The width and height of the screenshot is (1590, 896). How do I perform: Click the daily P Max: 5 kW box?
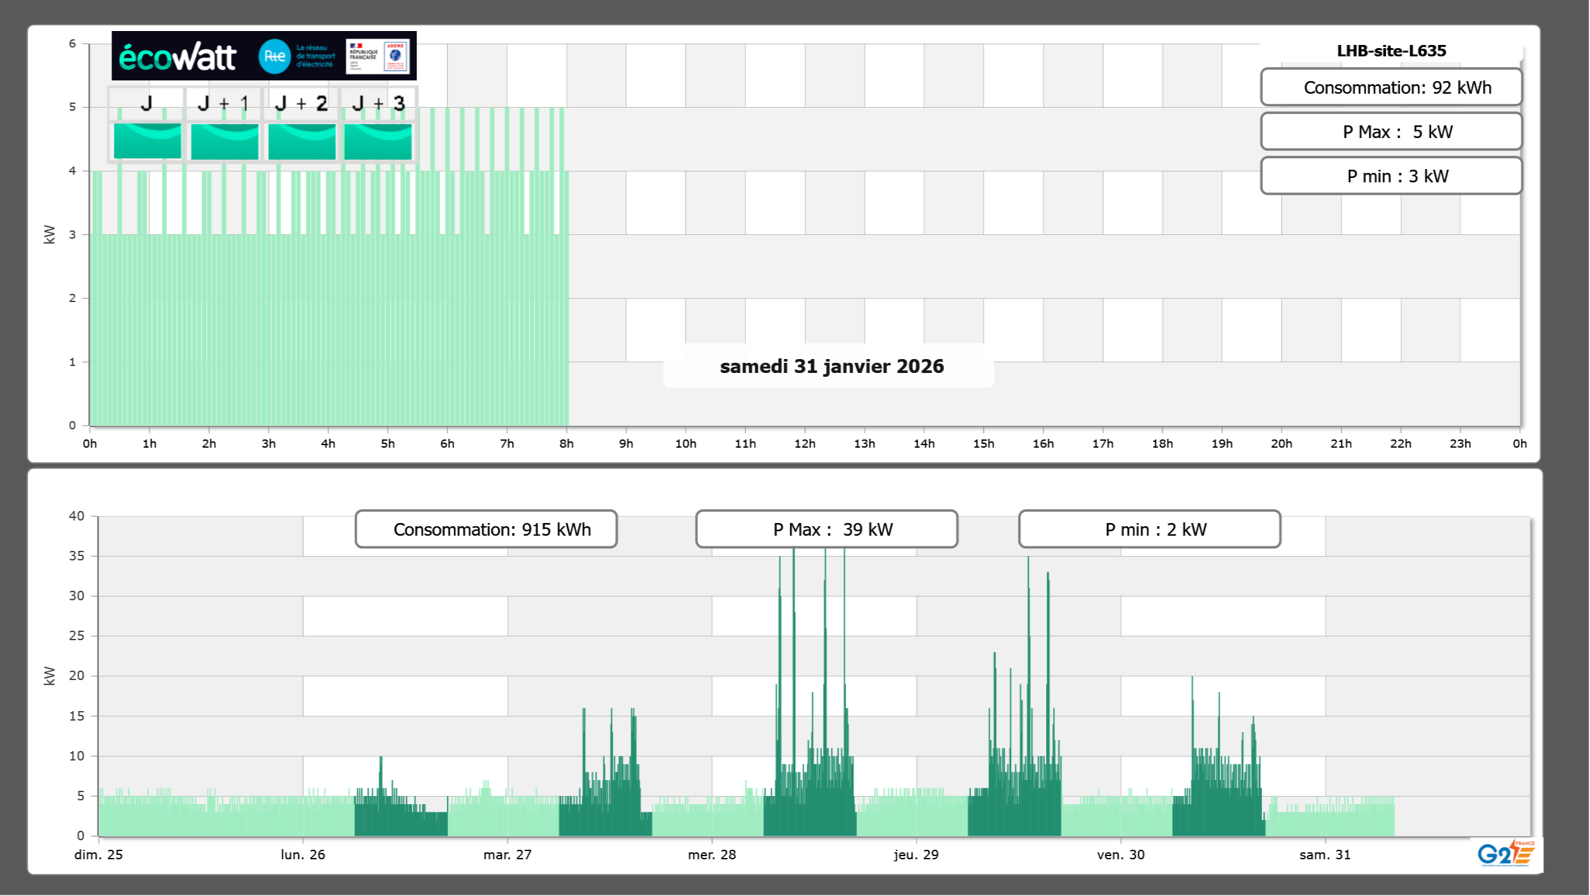(x=1391, y=132)
